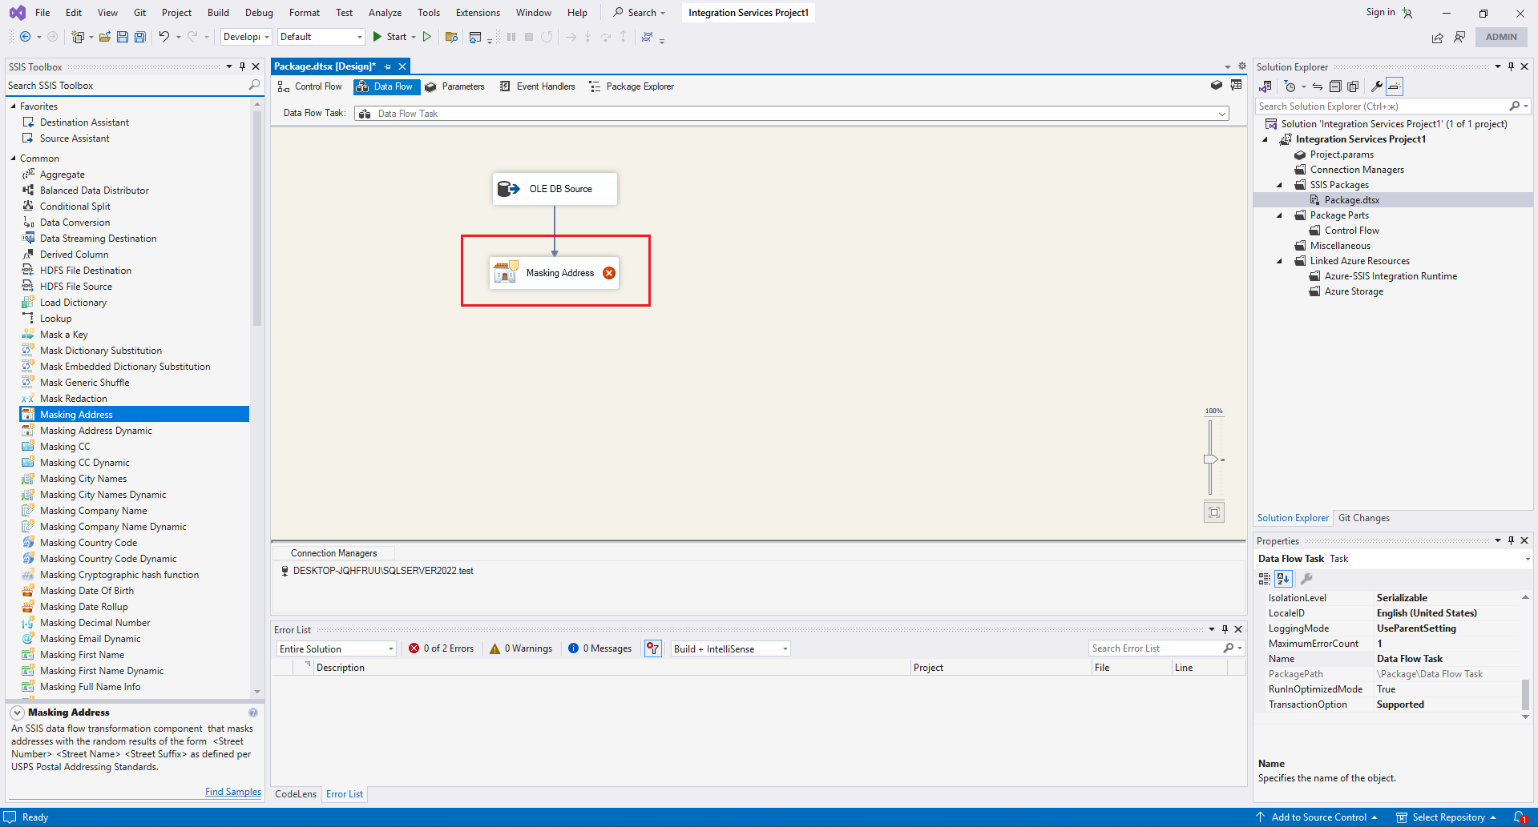Click the Save All toolbar icon

pyautogui.click(x=140, y=37)
